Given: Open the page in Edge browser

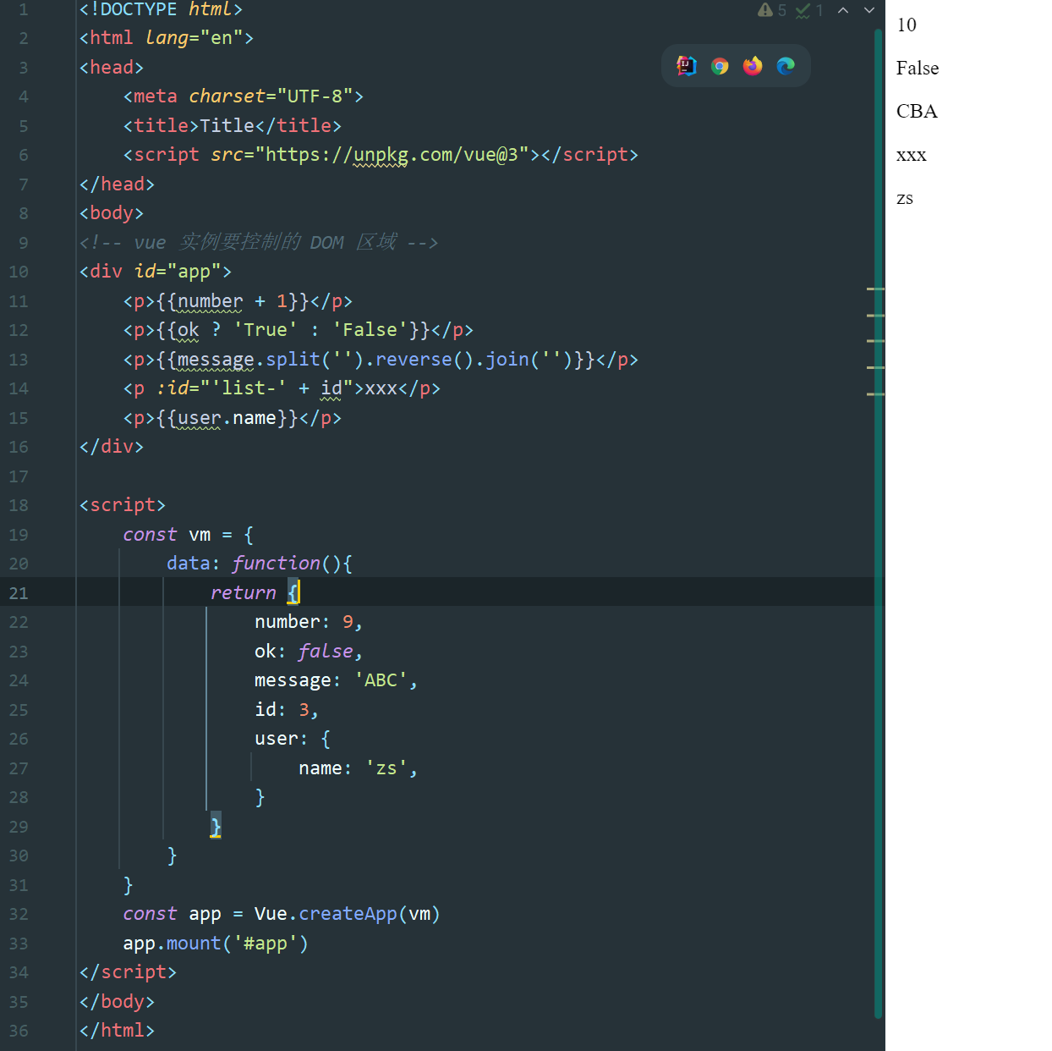Looking at the screenshot, I should coord(786,66).
